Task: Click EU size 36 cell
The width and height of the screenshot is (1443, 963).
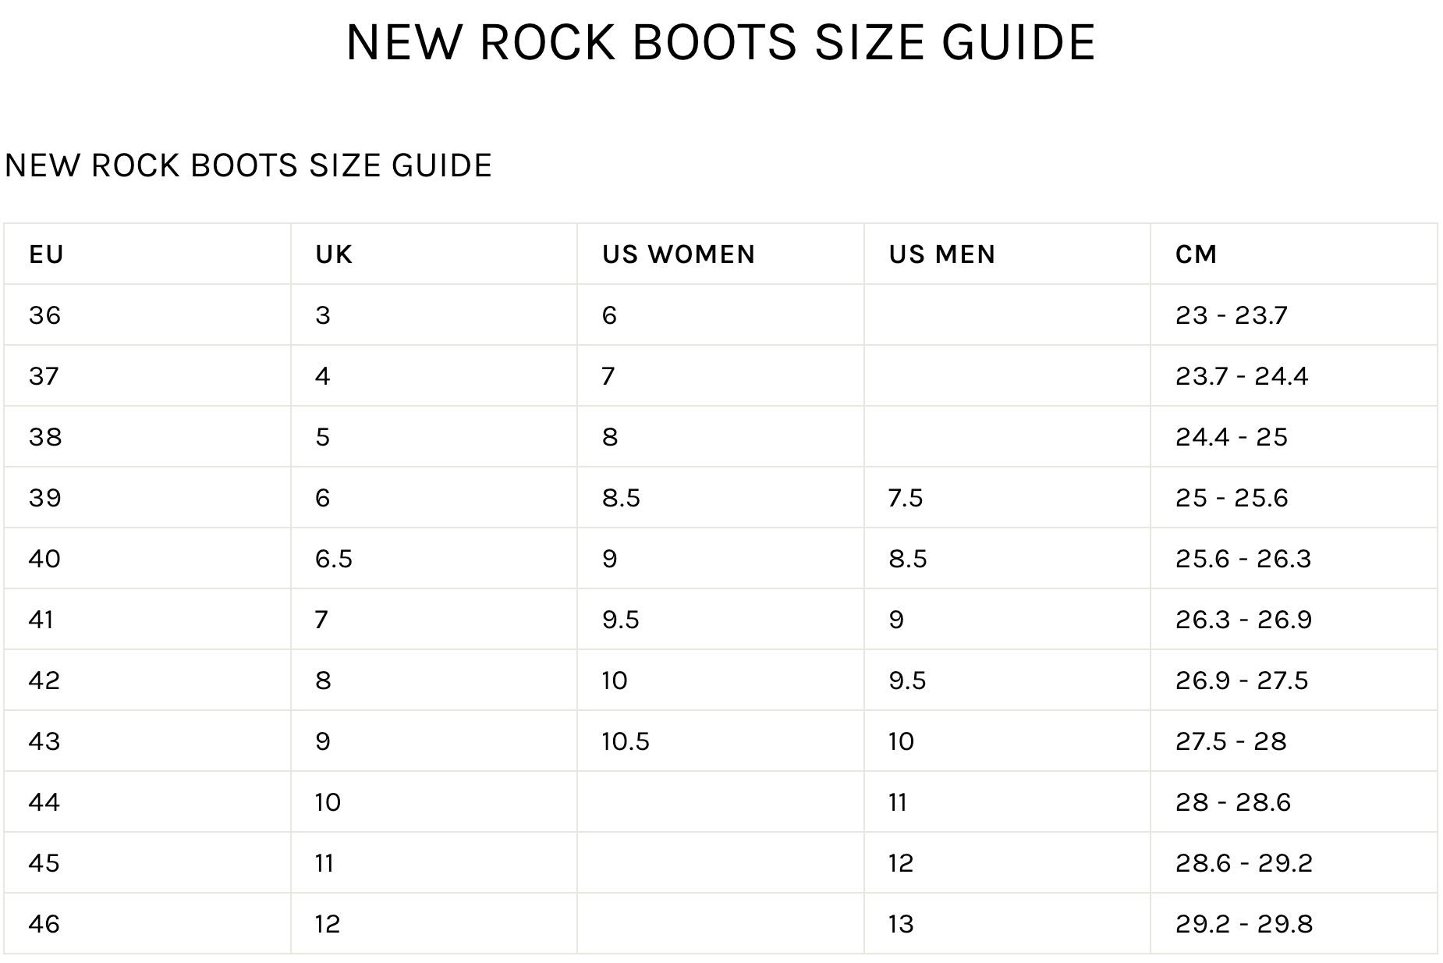Action: (x=44, y=315)
